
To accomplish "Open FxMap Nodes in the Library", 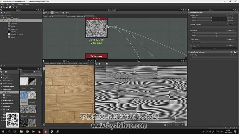I will [x=7, y=84].
